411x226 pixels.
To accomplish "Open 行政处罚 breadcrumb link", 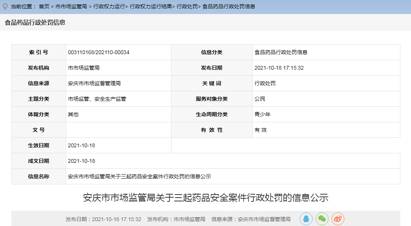I will point(187,6).
